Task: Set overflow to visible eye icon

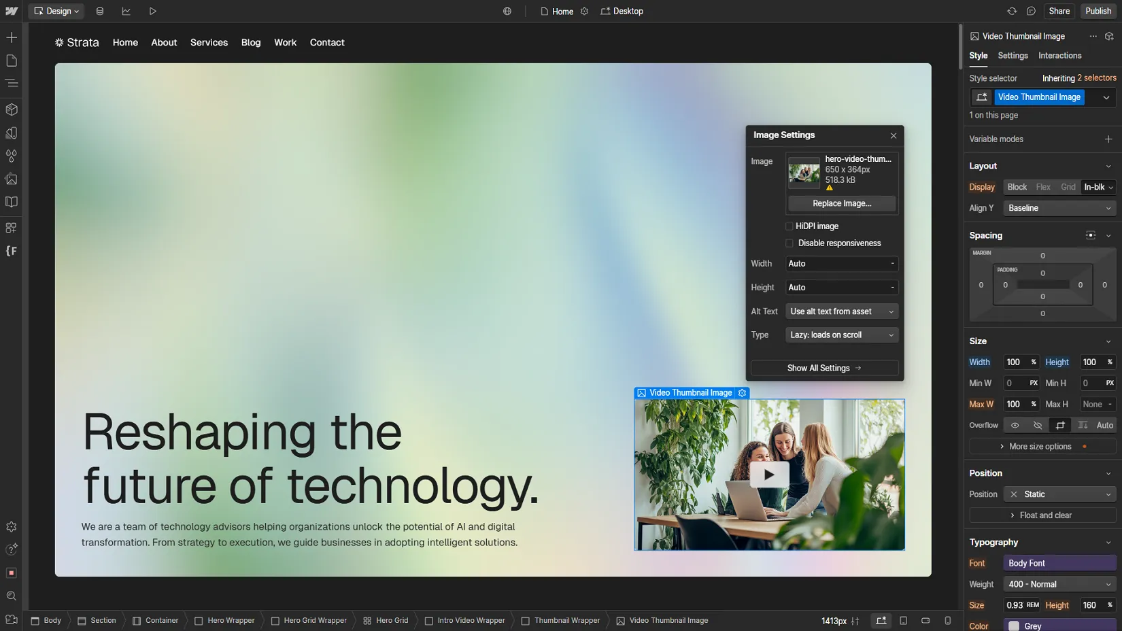Action: tap(1015, 425)
